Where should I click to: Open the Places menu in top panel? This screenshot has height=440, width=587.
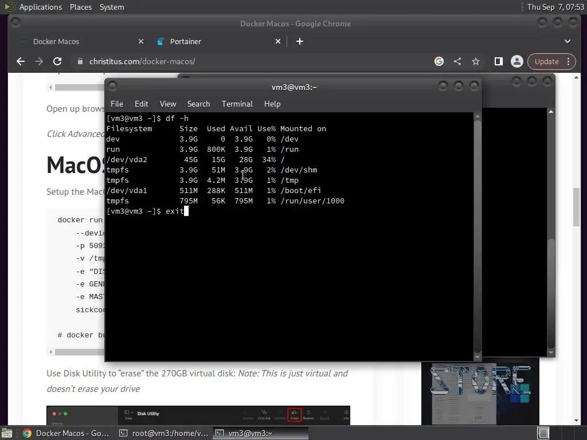[x=80, y=7]
